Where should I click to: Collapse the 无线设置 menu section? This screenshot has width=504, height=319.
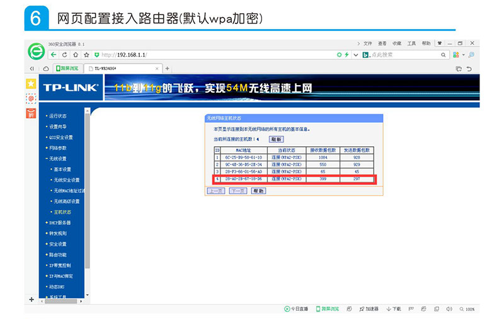point(58,158)
